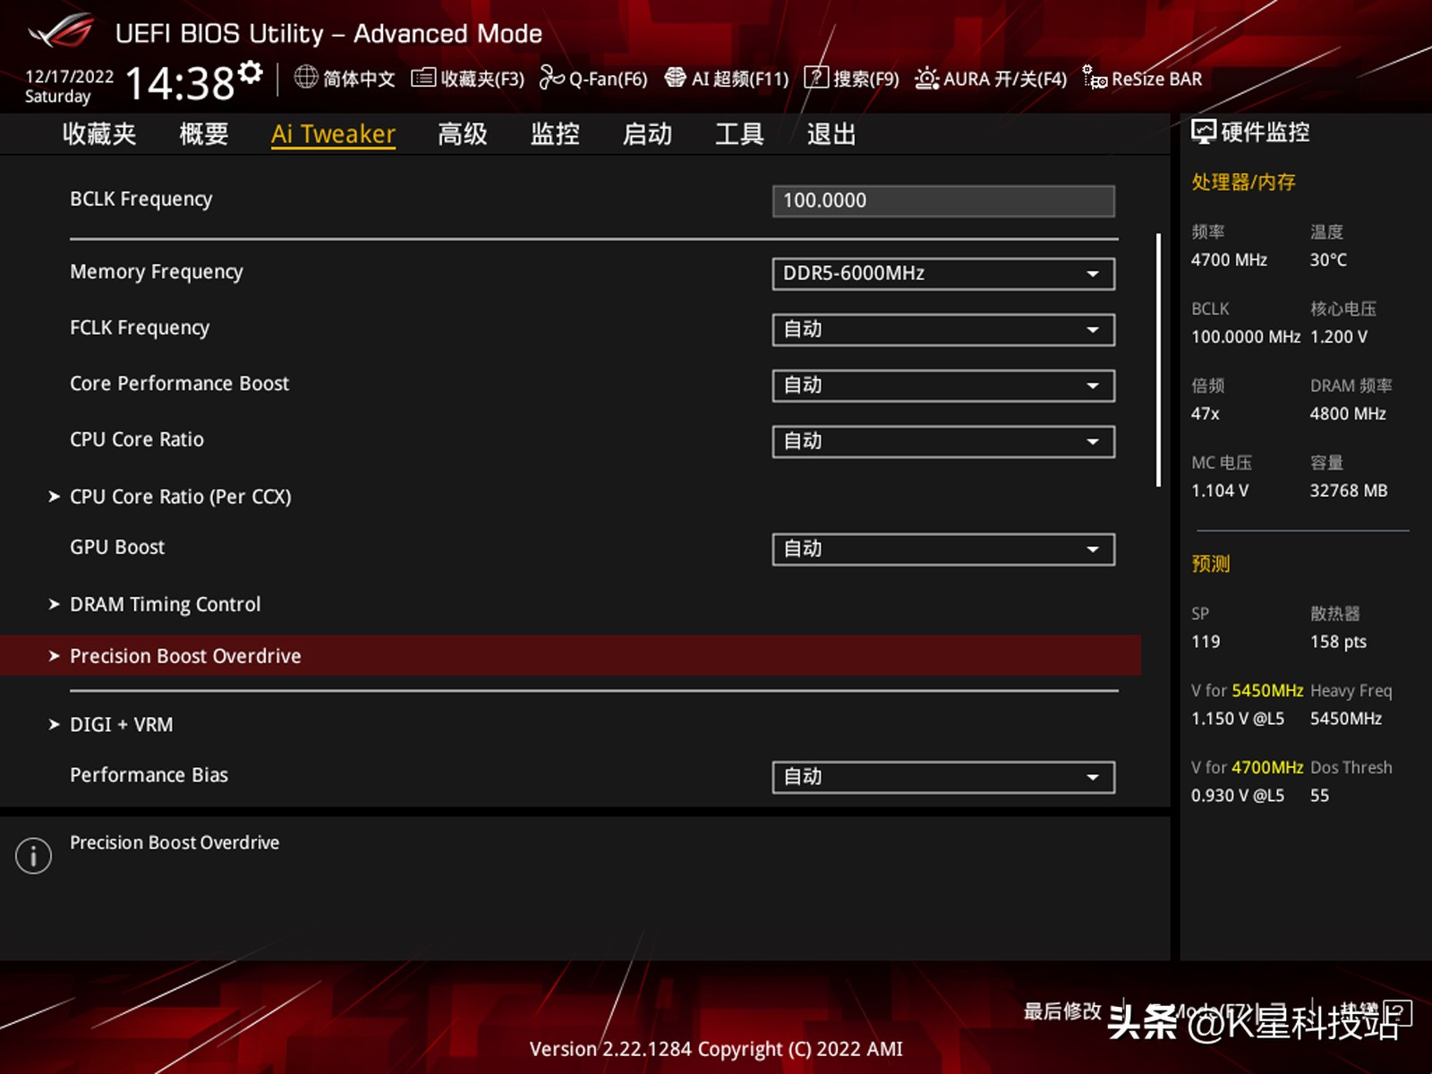The image size is (1432, 1074).
Task: Expand Precision Boost Overdrive
Action: pos(185,655)
